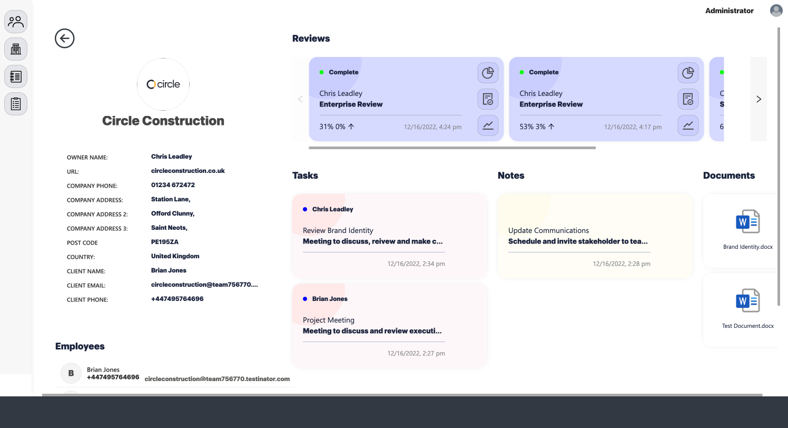788x428 pixels.
Task: Click the Saint Neots address line
Action: click(x=169, y=228)
